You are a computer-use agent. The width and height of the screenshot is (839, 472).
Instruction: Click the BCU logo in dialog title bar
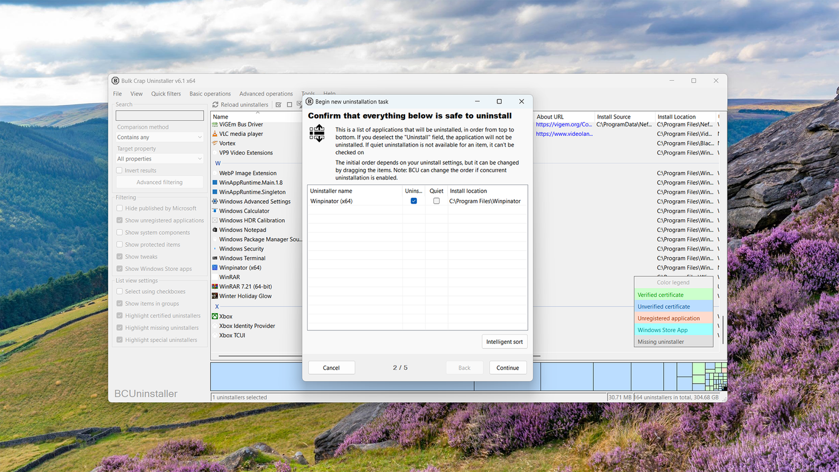click(x=309, y=102)
